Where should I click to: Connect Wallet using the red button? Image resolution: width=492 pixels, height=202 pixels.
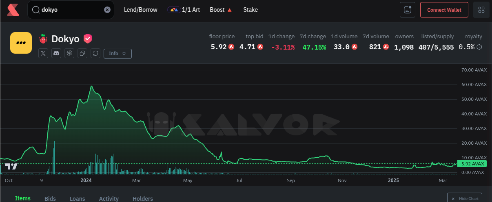(x=444, y=10)
